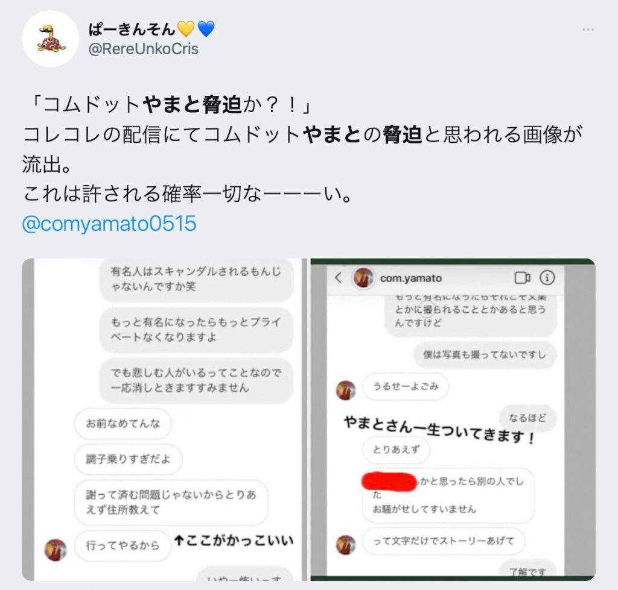Select the とりあえず message bubble
The height and width of the screenshot is (590, 618).
click(x=396, y=449)
